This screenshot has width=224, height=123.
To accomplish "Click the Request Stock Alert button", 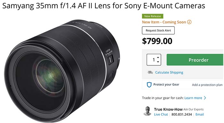I will [x=158, y=30].
